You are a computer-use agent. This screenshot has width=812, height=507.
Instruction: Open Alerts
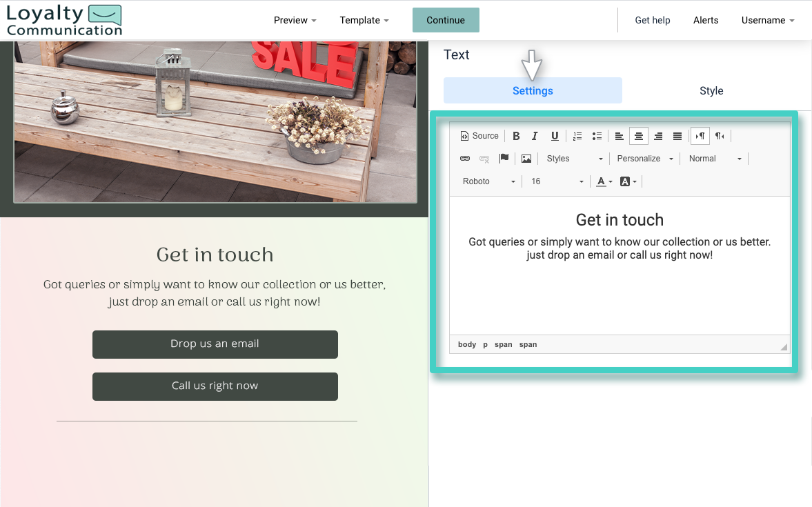705,20
